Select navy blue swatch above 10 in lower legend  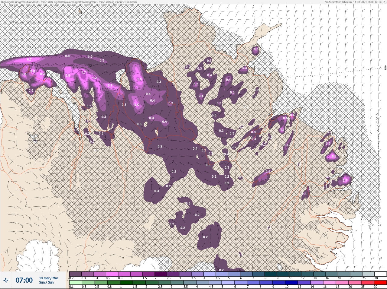(x=291, y=283)
